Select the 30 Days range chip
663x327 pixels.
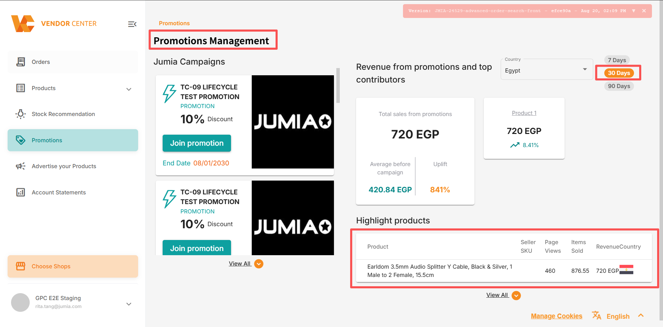click(619, 73)
